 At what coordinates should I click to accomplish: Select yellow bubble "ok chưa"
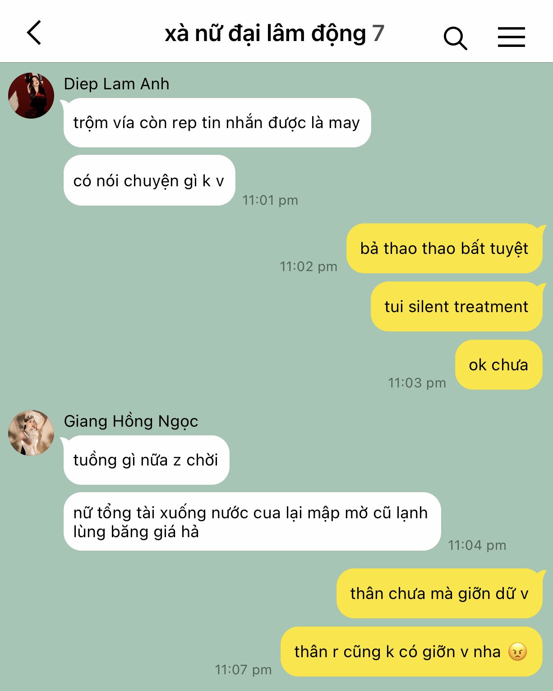click(498, 365)
